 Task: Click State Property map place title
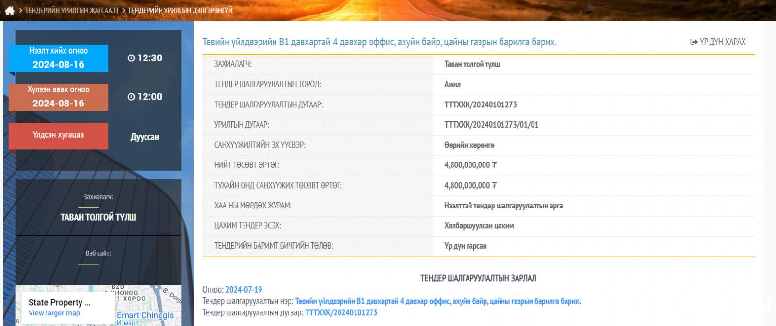59,302
